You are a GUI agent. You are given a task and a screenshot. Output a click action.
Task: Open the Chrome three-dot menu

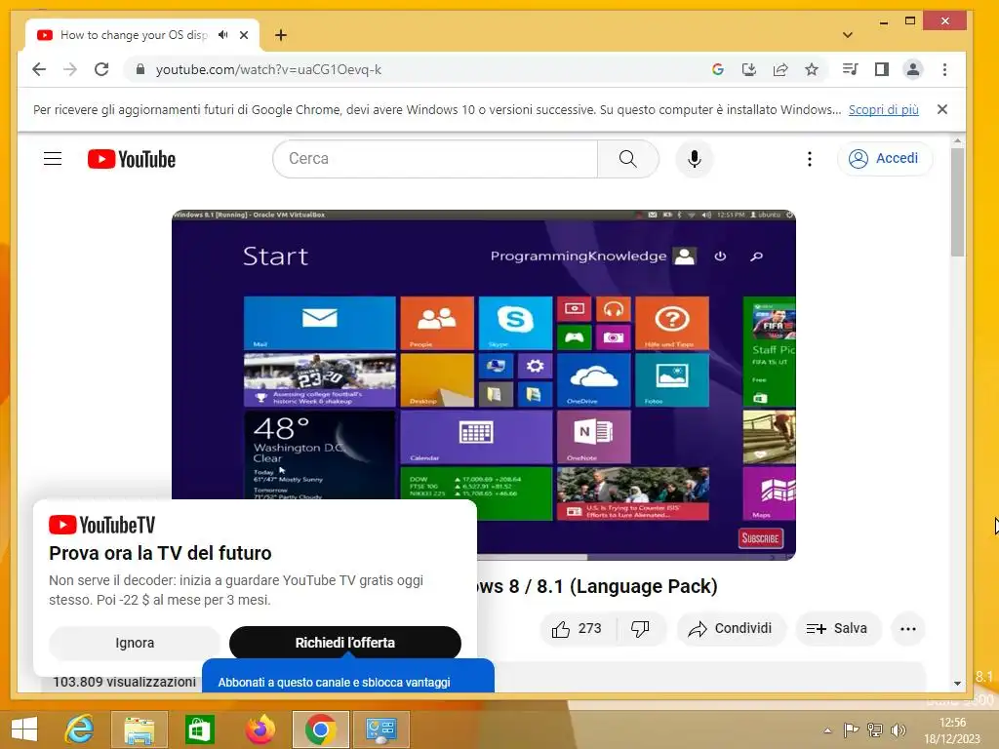point(944,69)
